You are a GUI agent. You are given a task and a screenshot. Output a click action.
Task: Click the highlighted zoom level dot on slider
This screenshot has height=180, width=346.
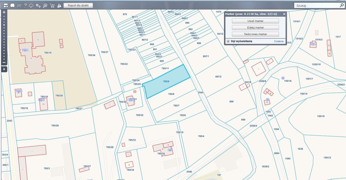click(x=4, y=25)
